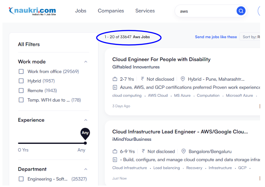This screenshot has height=187, width=265.
Task: Click briefcase icon beside 6-9 Yrs
Action: [x=115, y=151]
